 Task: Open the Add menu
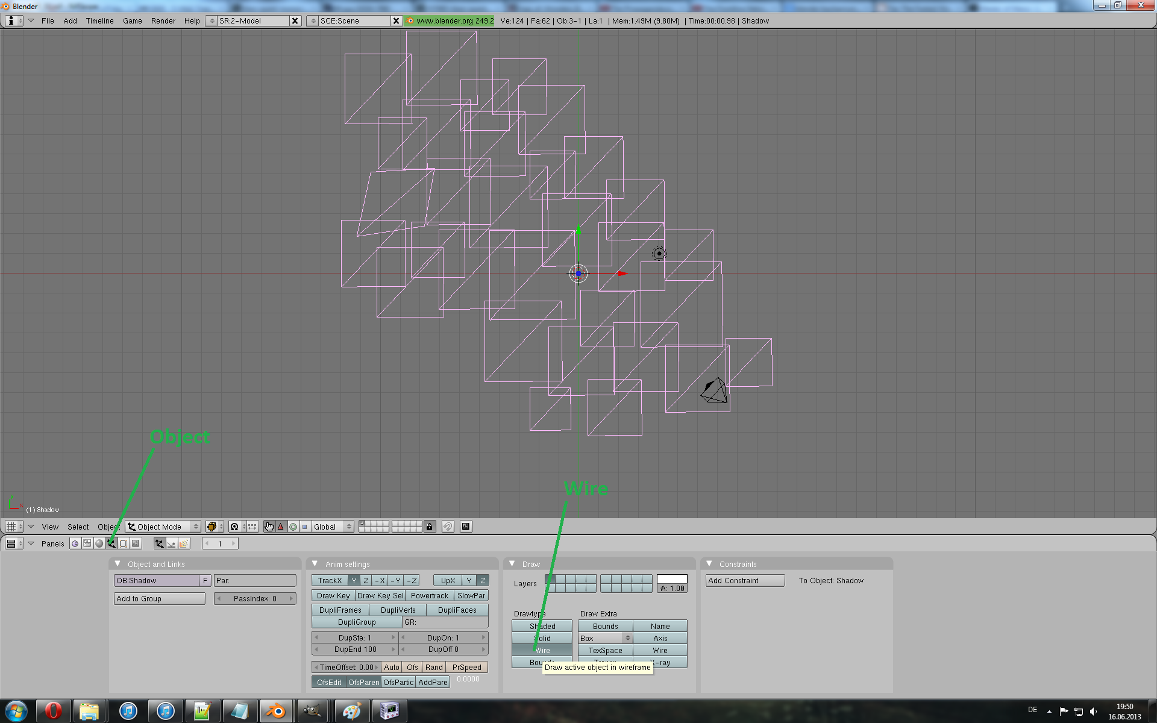[70, 20]
